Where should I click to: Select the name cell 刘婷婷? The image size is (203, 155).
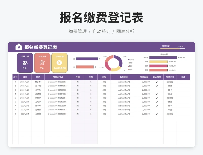[38, 98]
